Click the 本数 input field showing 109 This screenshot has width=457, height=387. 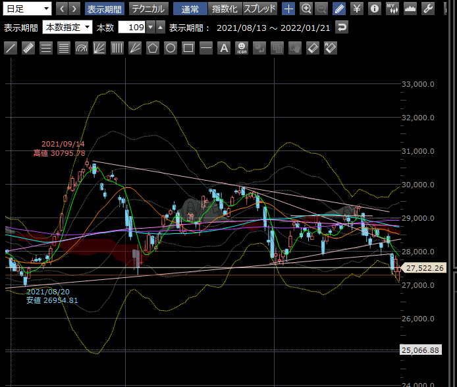[131, 28]
